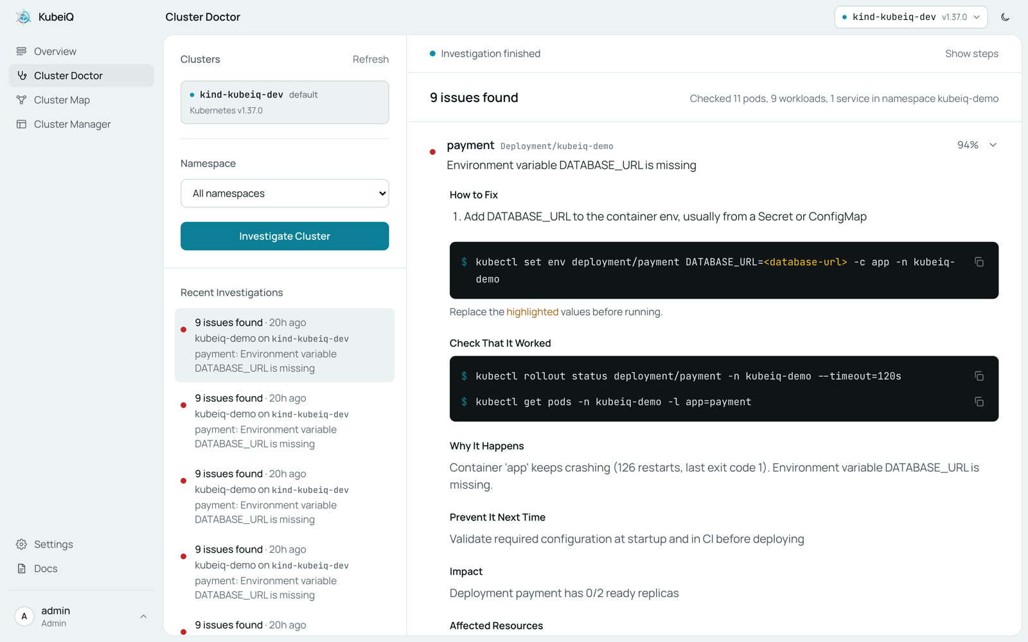Click the "94%" confidence value
The height and width of the screenshot is (642, 1028).
(968, 145)
